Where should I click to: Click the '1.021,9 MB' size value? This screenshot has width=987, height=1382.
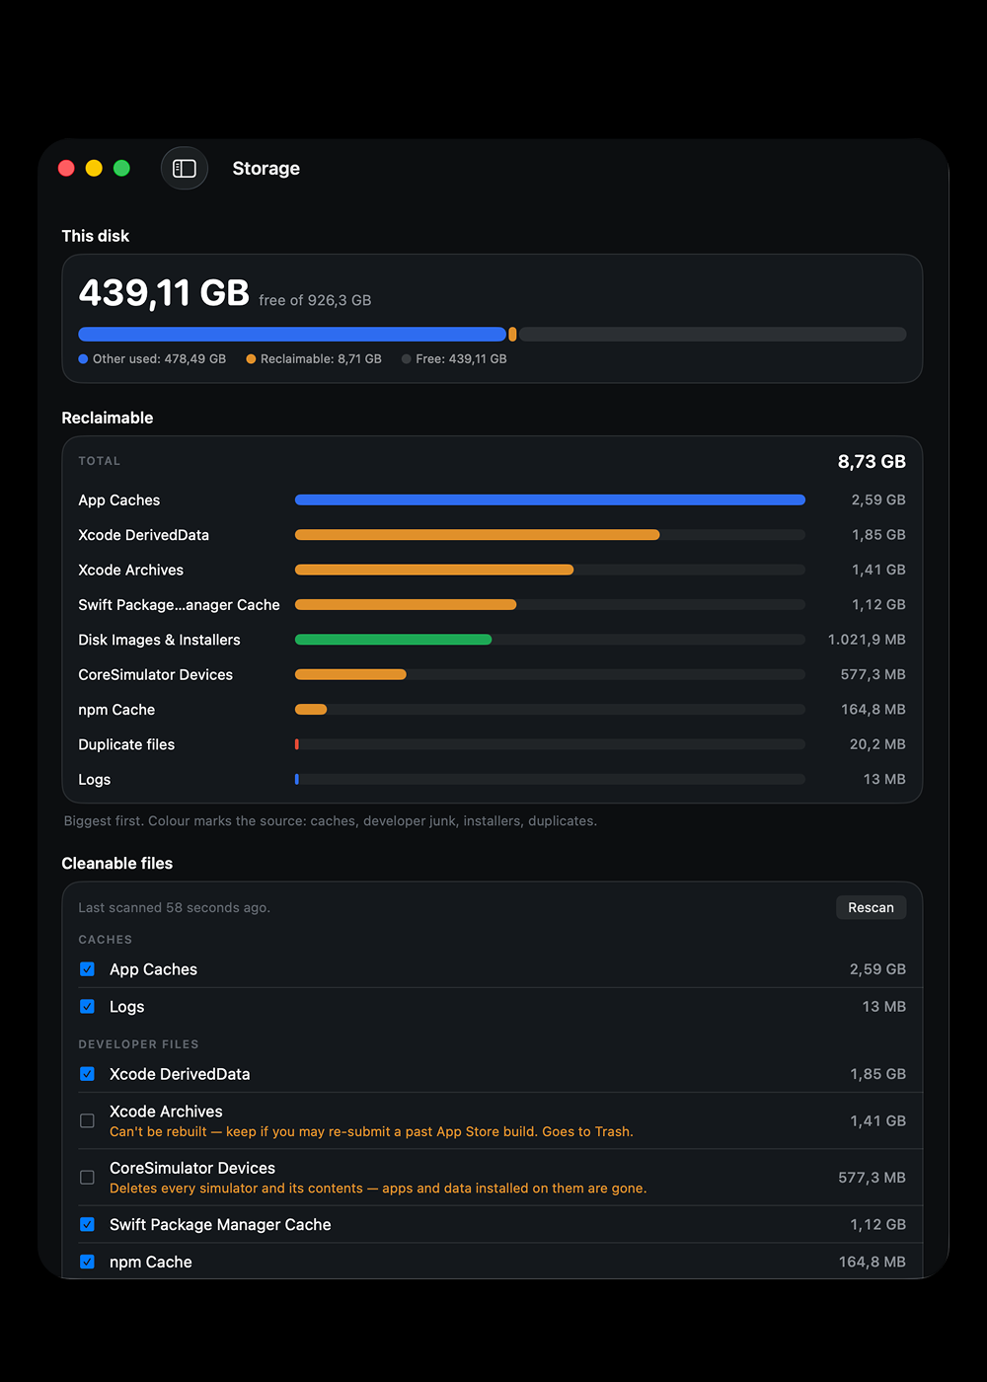[x=867, y=640]
